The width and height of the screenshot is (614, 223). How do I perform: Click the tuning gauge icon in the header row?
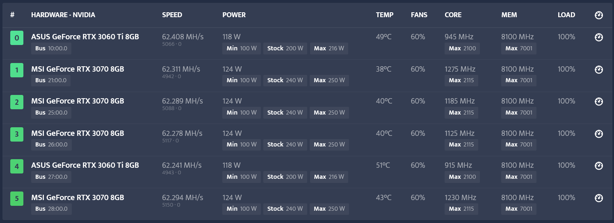point(598,15)
